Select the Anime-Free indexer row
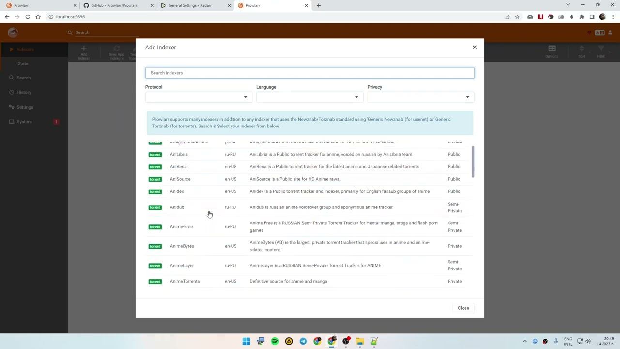Screen dimensions: 620x349 tap(309, 227)
